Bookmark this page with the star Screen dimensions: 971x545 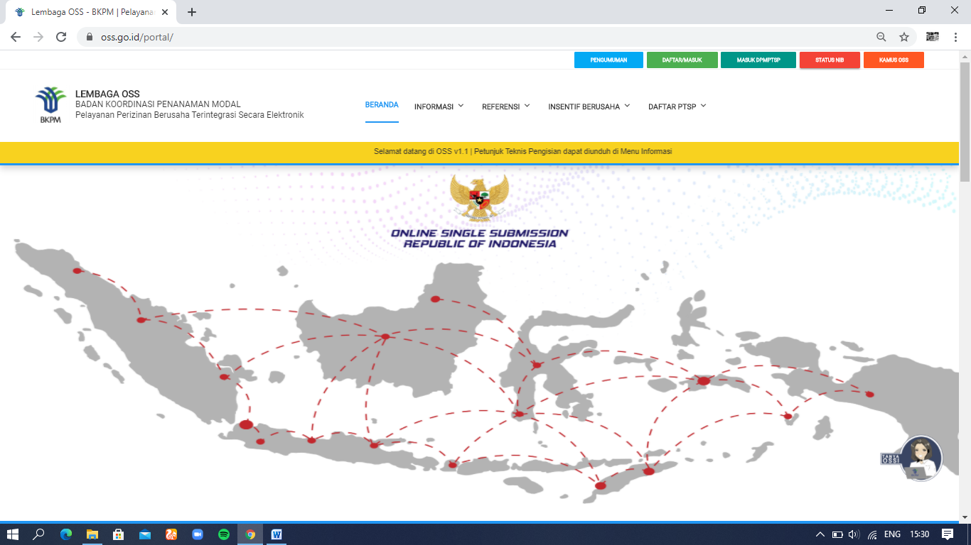(903, 37)
